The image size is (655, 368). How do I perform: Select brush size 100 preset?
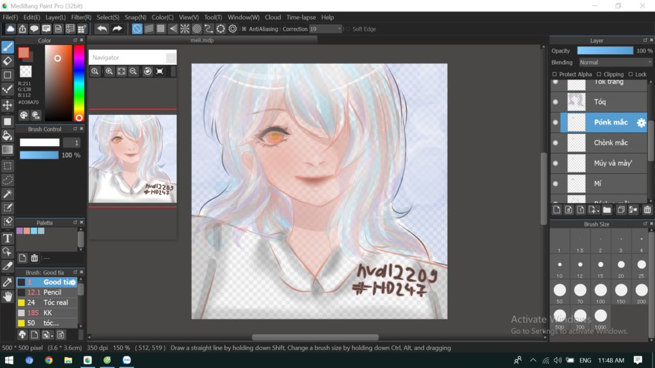601,291
